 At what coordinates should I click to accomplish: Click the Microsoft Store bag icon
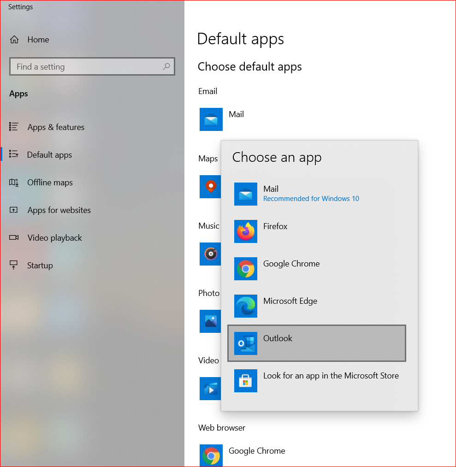coord(245,381)
